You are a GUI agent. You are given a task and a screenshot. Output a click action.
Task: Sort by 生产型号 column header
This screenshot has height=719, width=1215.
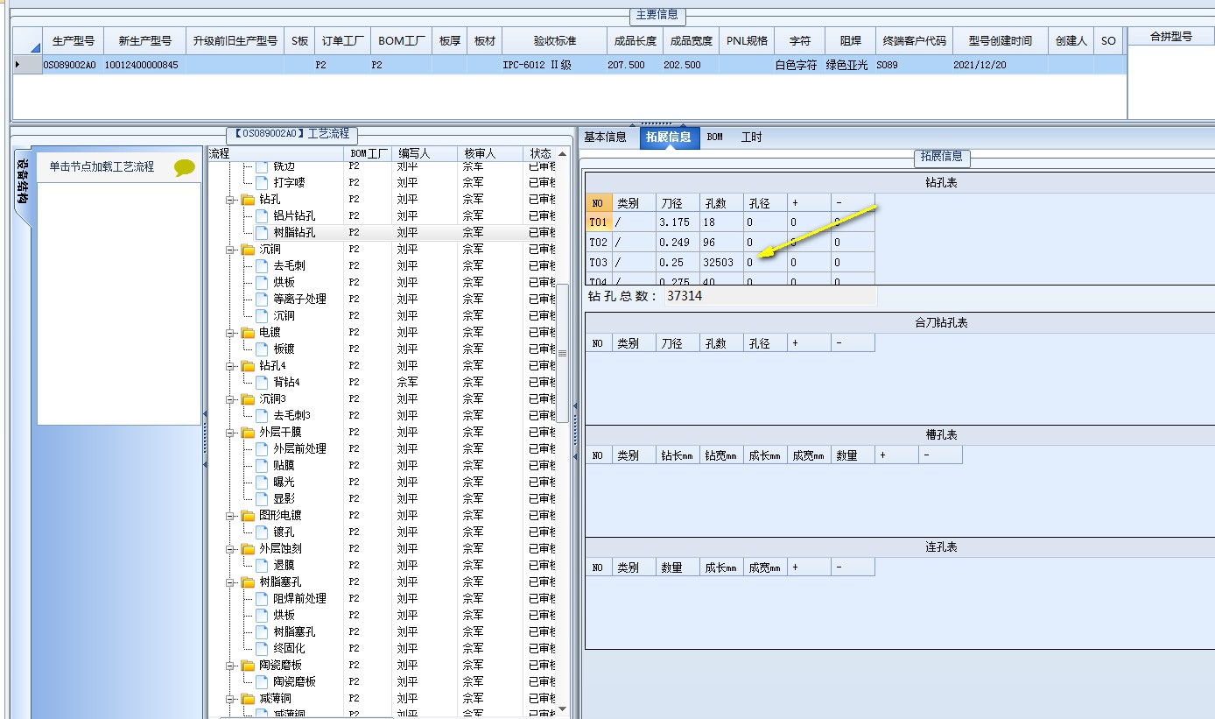74,40
